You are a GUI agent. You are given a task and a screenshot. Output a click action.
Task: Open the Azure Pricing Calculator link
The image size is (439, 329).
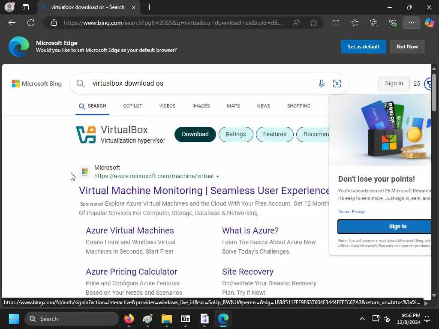point(131,272)
